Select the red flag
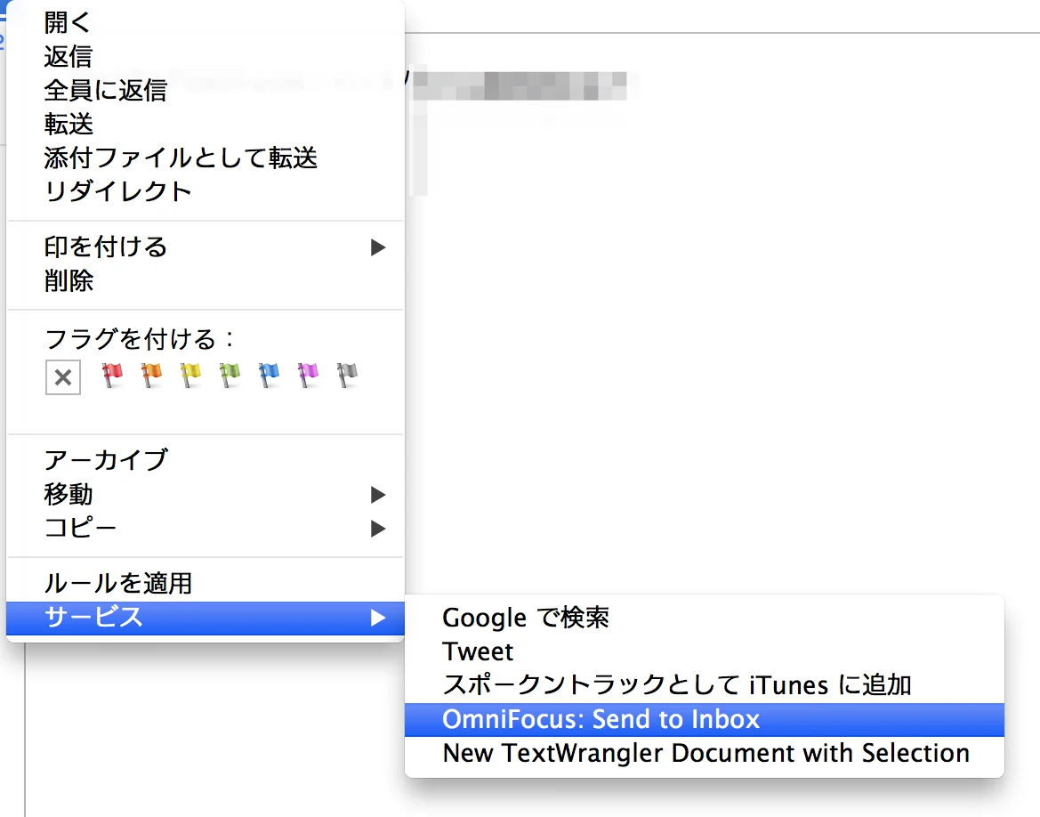 tap(113, 376)
